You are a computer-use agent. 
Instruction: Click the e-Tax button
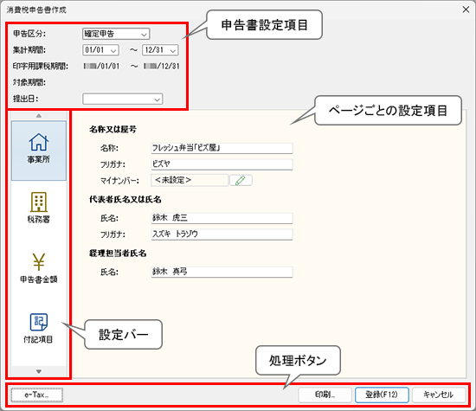[37, 395]
